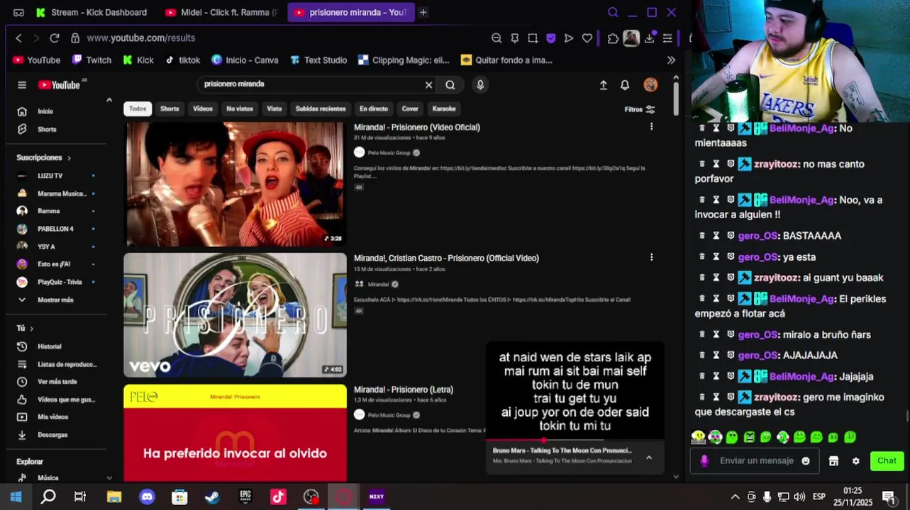The height and width of the screenshot is (510, 910).
Task: Run the search with the magnifier button
Action: click(x=450, y=85)
